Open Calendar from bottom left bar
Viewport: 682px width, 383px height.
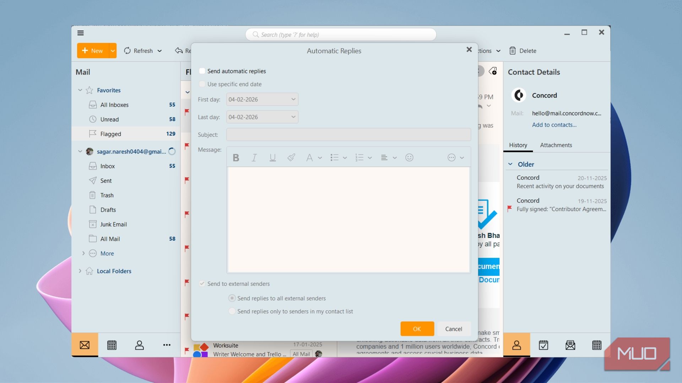click(112, 345)
